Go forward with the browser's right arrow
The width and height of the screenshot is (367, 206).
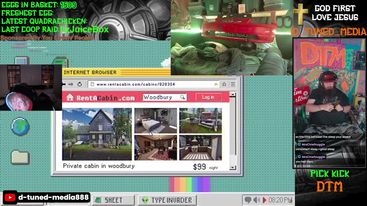click(x=71, y=84)
